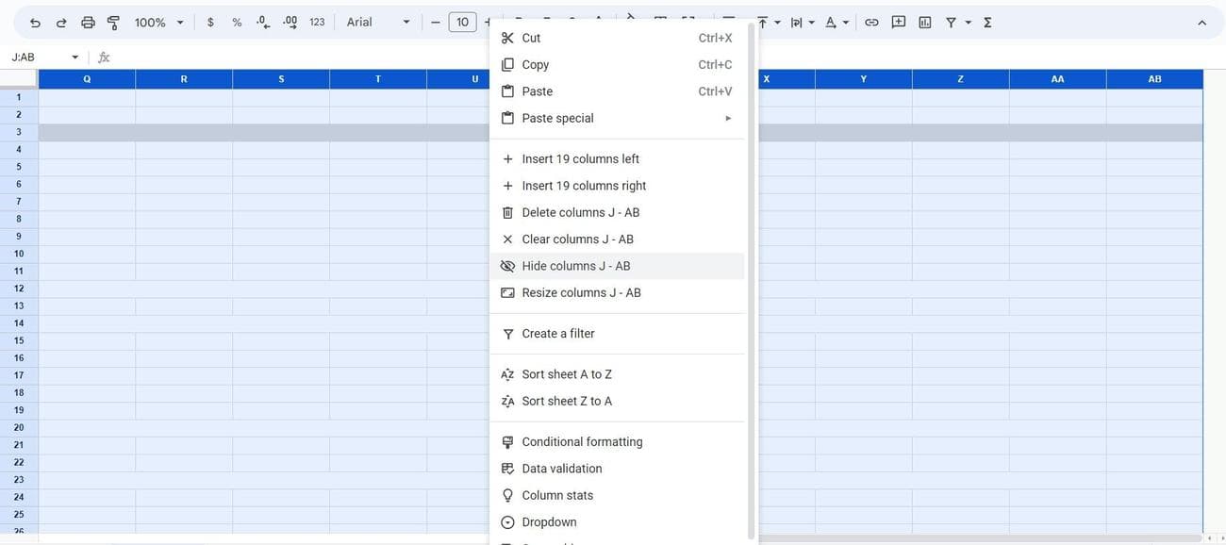Viewport: 1226px width, 545px height.
Task: Click the column Y header
Action: point(863,79)
